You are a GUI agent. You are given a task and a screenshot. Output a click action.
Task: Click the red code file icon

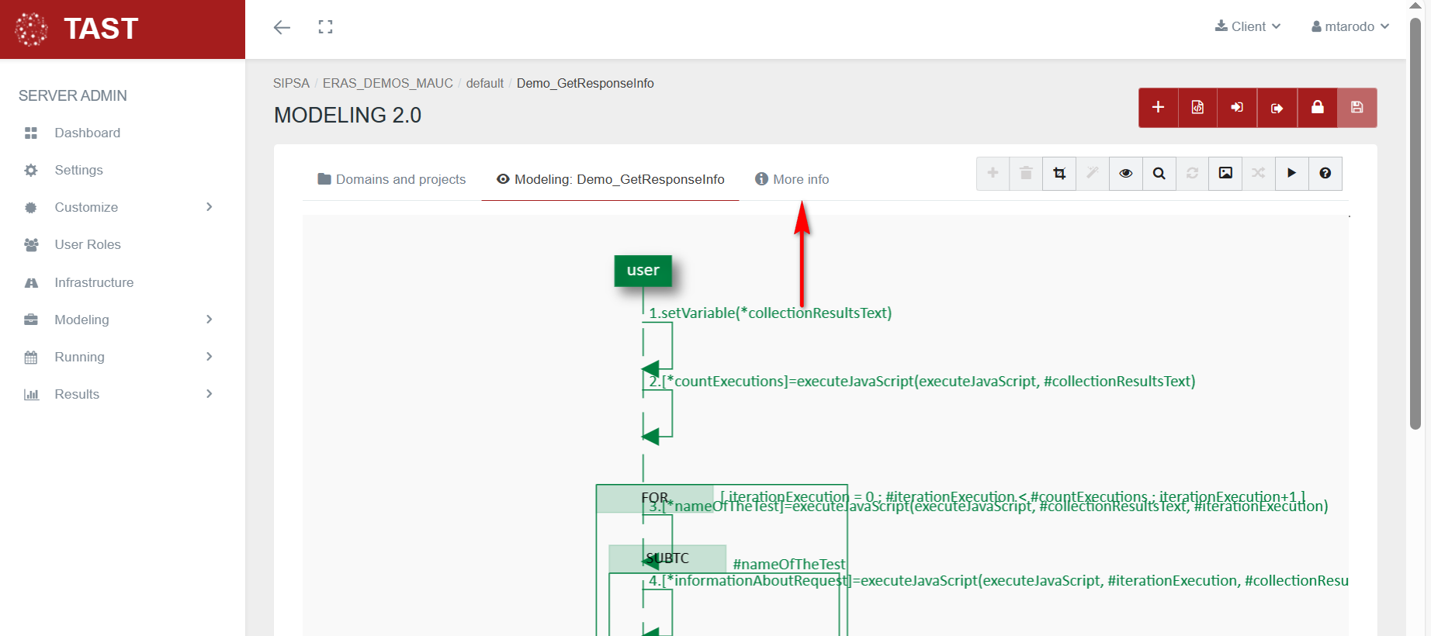pyautogui.click(x=1197, y=108)
